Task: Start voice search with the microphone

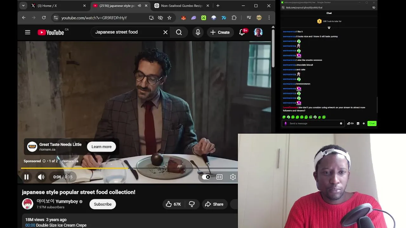Action: click(198, 32)
